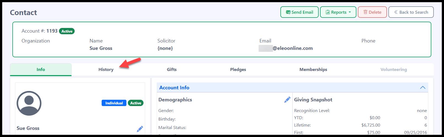Open the Gifts tab
The width and height of the screenshot is (444, 137).
(x=172, y=70)
